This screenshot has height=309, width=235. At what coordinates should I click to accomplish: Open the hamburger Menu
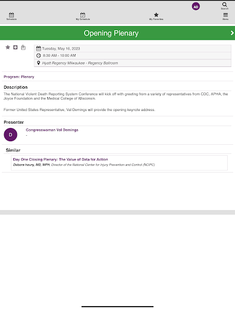(x=225, y=16)
